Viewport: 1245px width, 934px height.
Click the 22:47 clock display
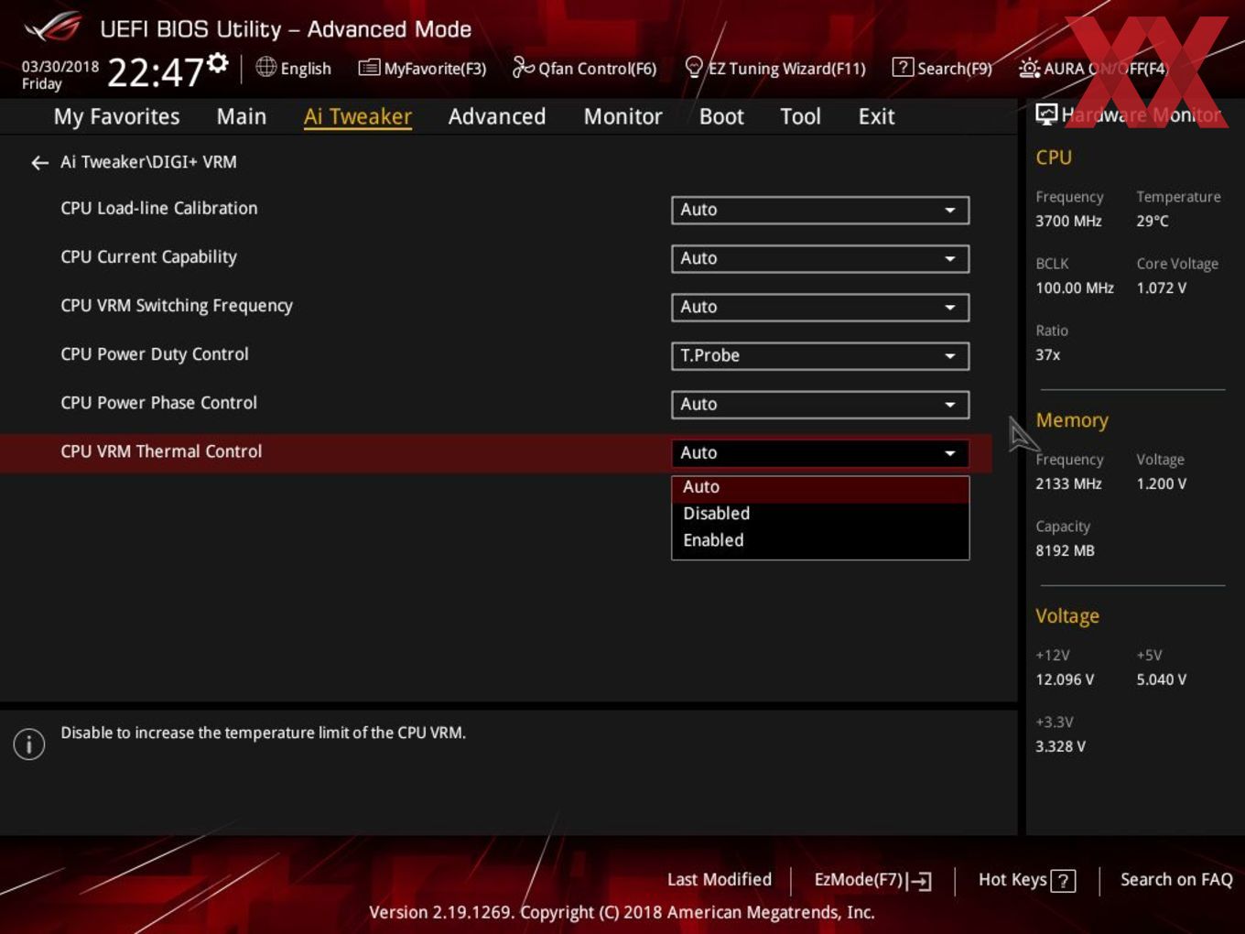point(155,72)
